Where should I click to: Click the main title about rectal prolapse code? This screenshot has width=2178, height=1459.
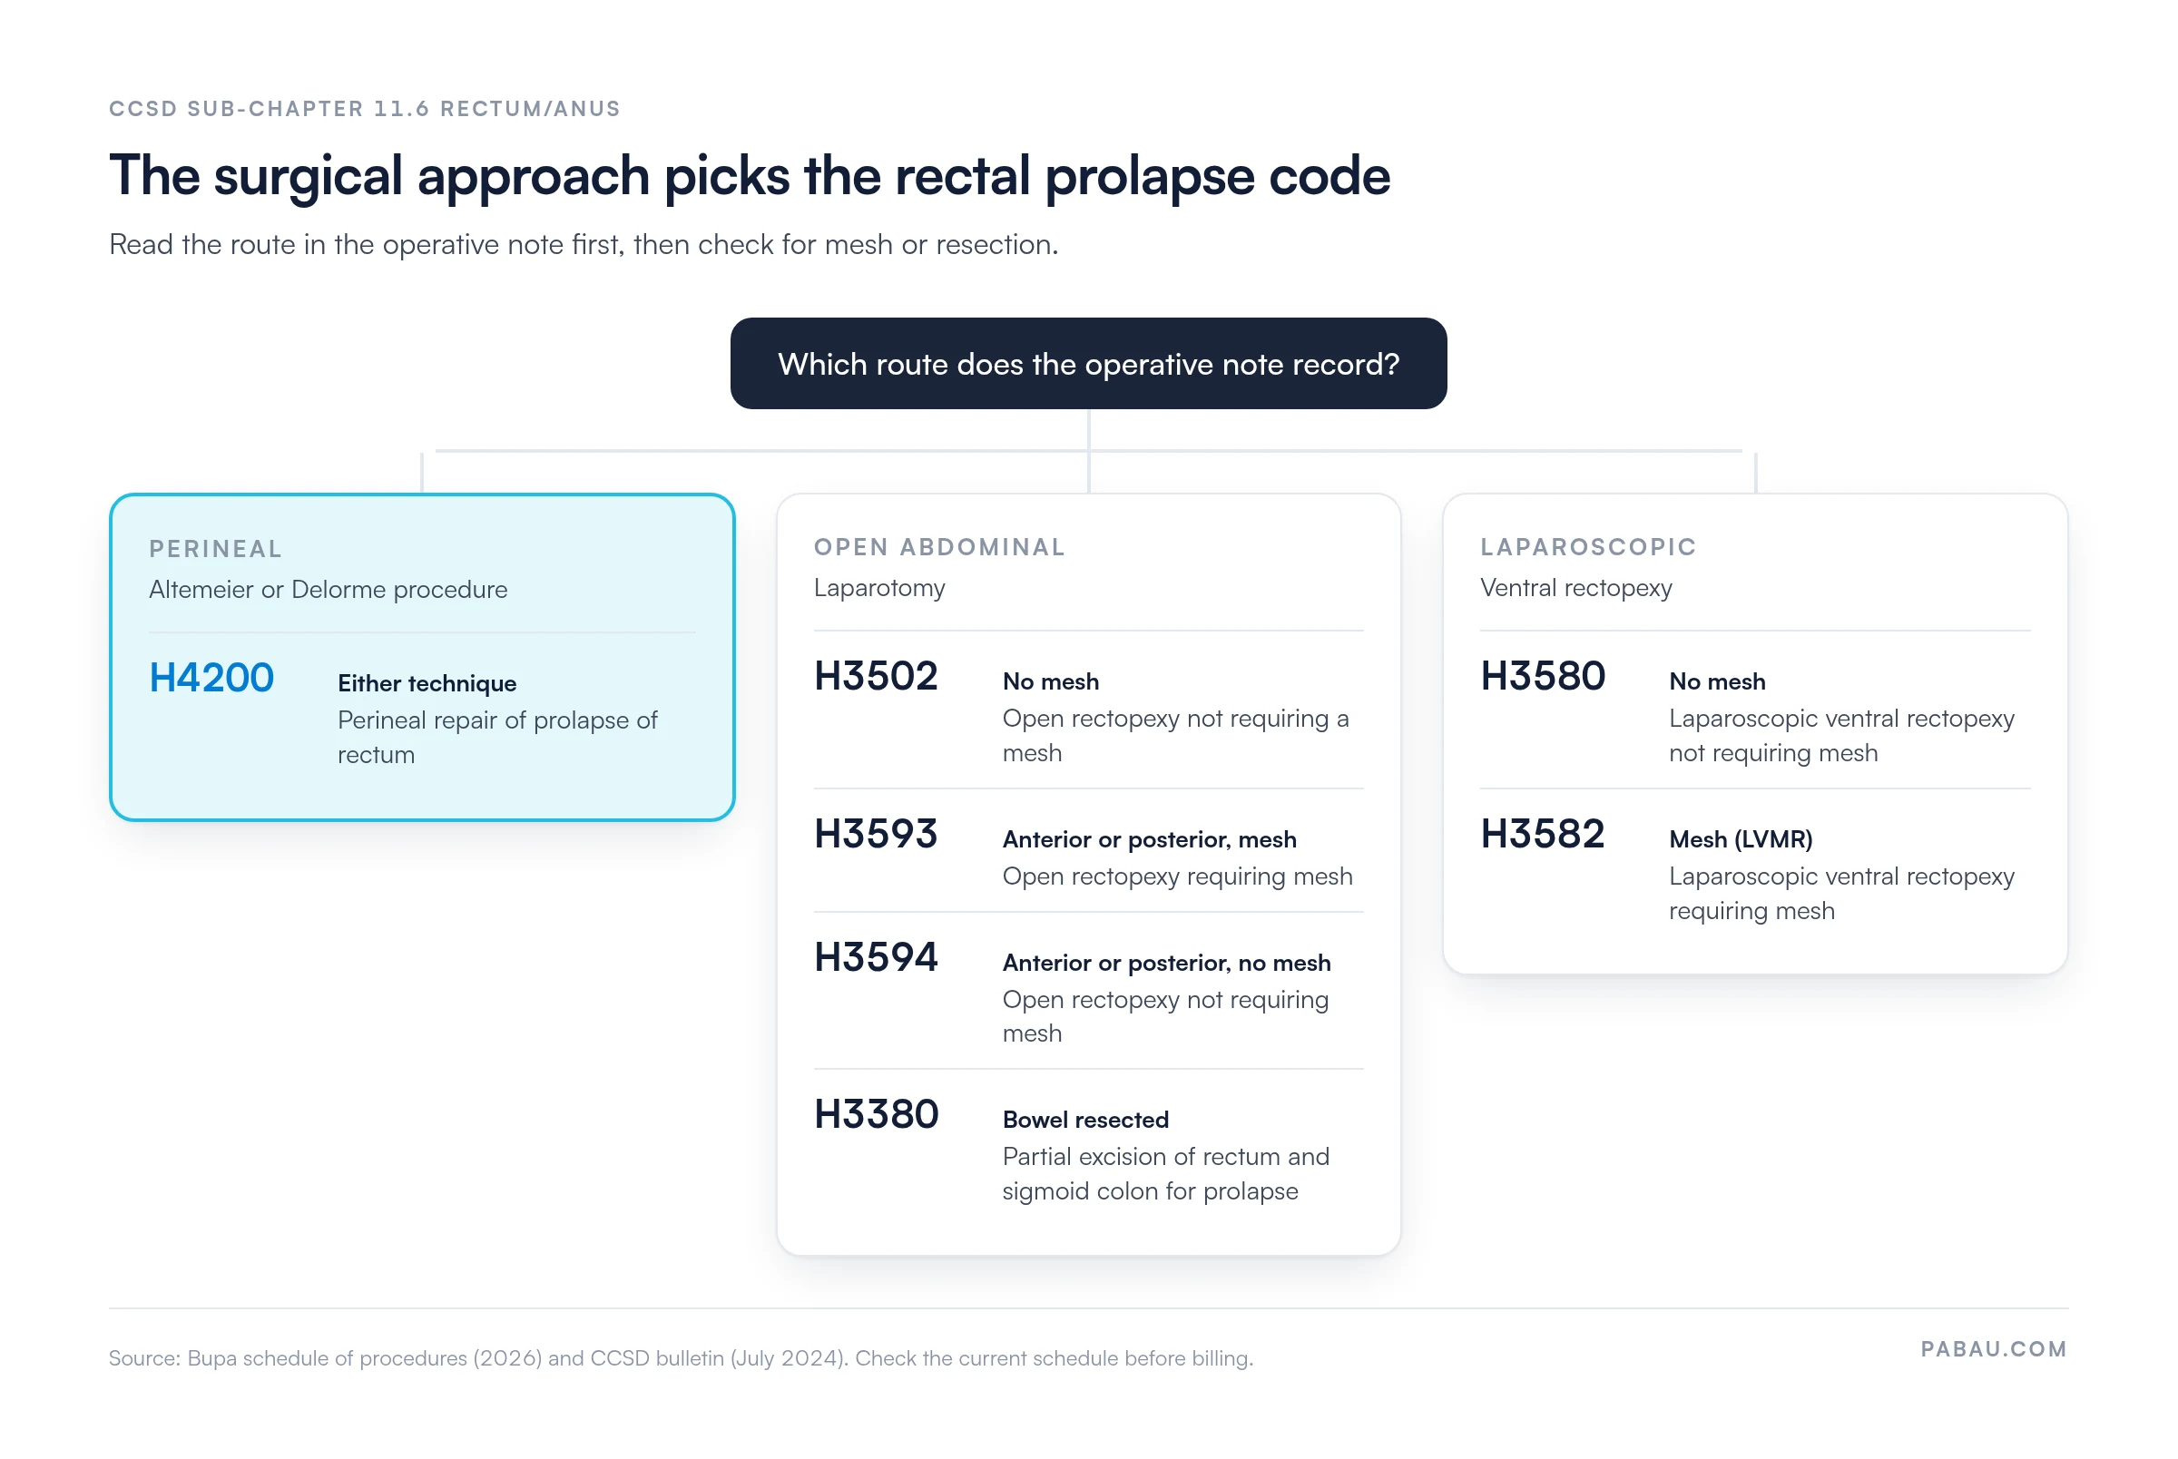[x=750, y=177]
